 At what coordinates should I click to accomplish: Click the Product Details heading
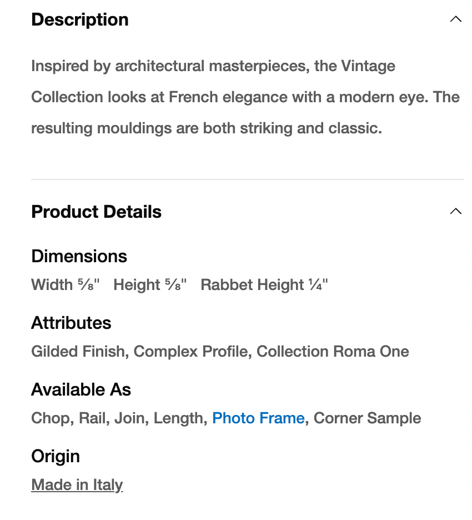[96, 212]
